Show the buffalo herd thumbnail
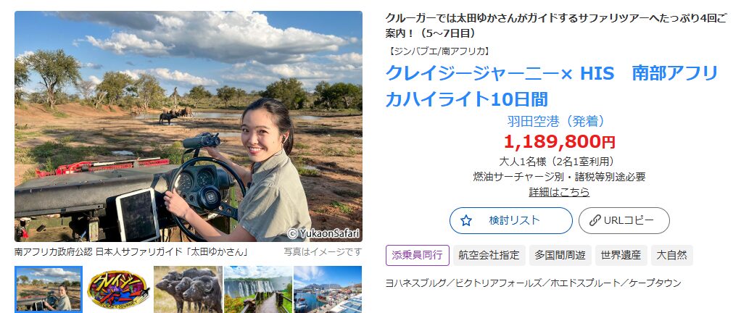This screenshot has width=741, height=313. tap(188, 289)
